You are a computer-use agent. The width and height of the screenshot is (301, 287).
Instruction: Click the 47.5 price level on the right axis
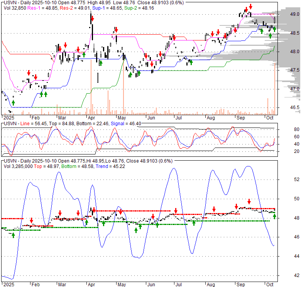point(295,70)
